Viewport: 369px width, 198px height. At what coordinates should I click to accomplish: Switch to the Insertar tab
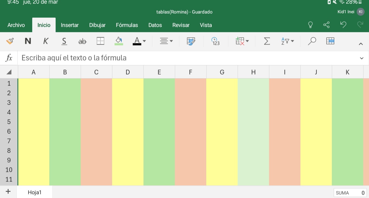pyautogui.click(x=70, y=25)
